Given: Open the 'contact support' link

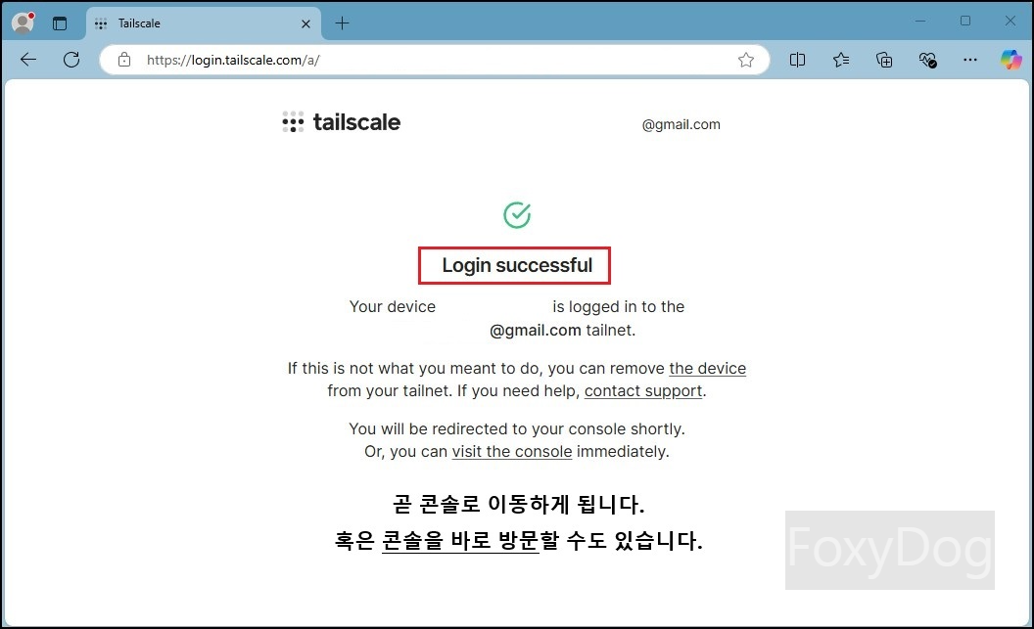Looking at the screenshot, I should pyautogui.click(x=643, y=390).
